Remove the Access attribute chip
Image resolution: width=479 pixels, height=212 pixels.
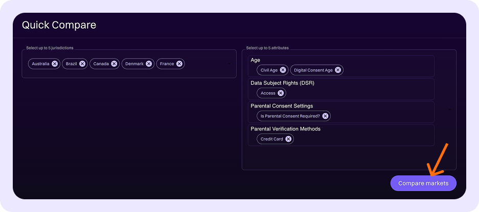pyautogui.click(x=281, y=93)
